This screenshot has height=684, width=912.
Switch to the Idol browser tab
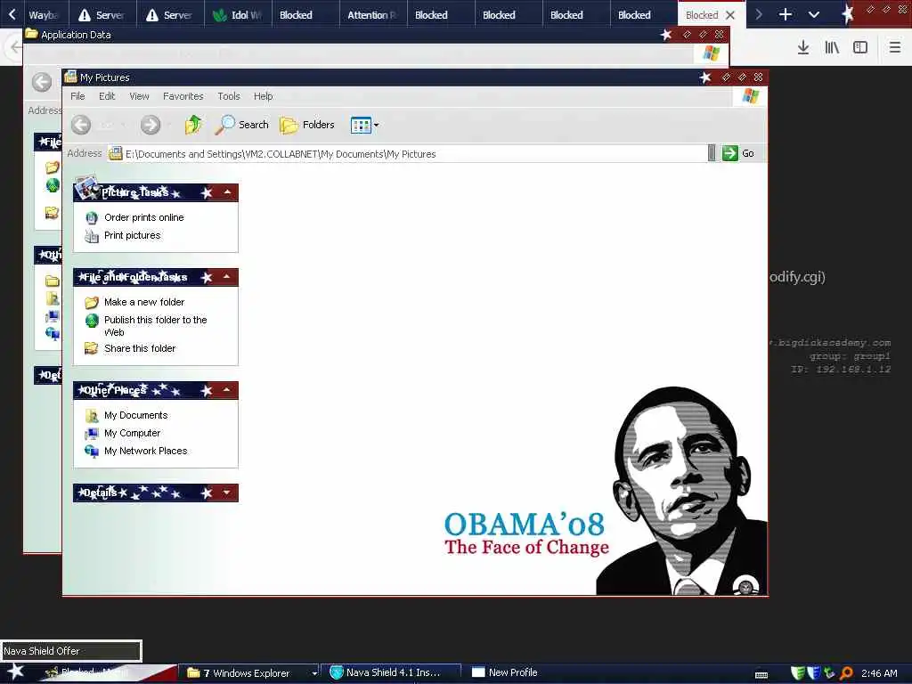(x=239, y=14)
